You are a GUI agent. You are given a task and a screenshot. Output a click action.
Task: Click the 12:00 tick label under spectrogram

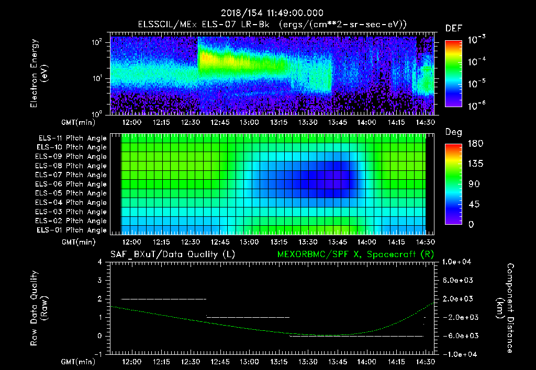click(x=131, y=122)
